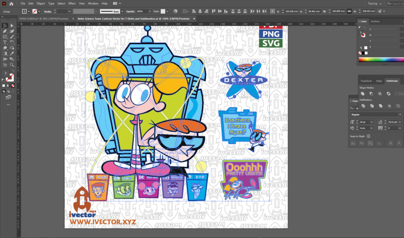Expand the Opacity slider arrow
This screenshot has height=238, width=404.
click(150, 11)
